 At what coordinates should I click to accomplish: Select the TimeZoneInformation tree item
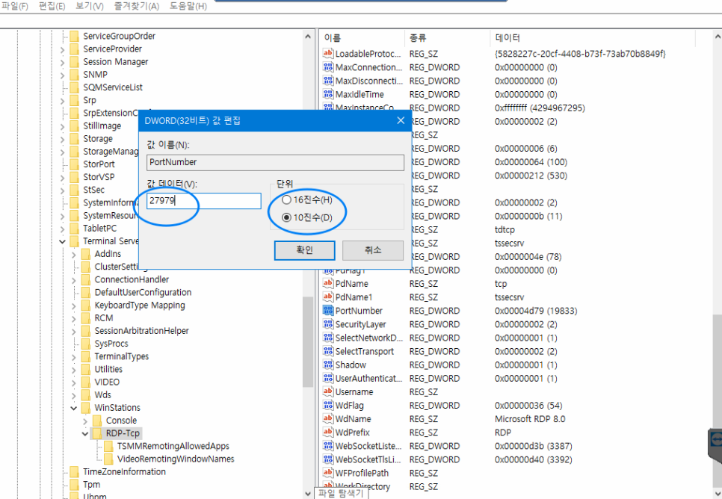click(x=124, y=471)
